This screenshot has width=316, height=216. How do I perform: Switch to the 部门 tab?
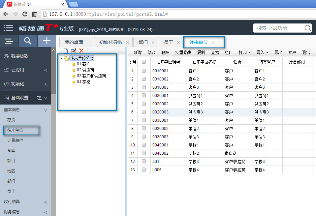[x=143, y=42]
